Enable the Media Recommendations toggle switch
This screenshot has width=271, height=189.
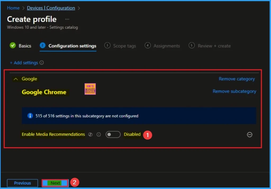(113, 134)
